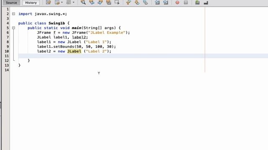
Task: Find the next occurrence icon
Action: (x=100, y=2)
